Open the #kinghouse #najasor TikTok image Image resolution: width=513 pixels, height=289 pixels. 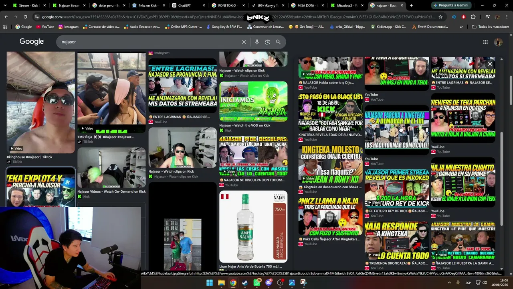tap(40, 102)
